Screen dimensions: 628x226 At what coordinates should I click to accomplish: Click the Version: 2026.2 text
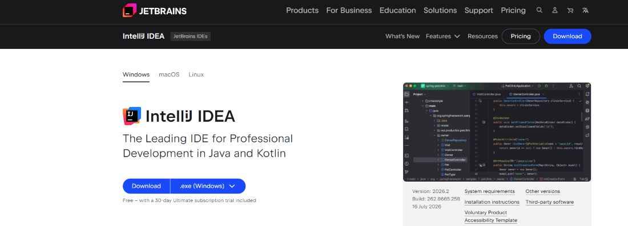(x=430, y=192)
